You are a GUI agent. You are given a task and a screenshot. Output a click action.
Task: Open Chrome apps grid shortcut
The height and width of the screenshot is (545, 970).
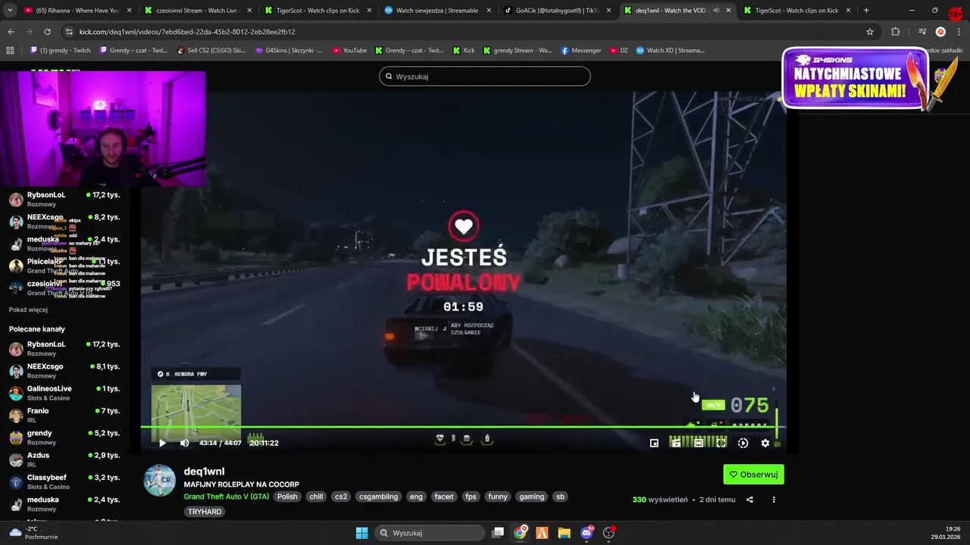(10, 51)
